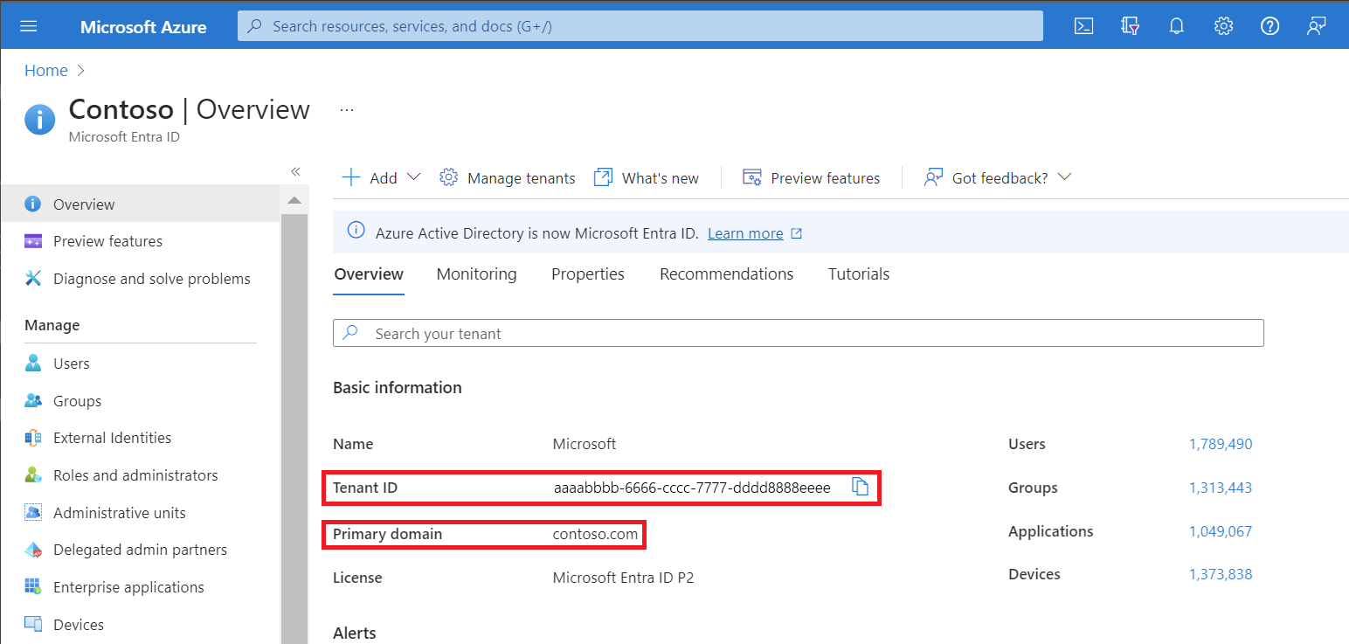Open the more options ellipsis
Screen dimensions: 1349x644
tap(347, 110)
